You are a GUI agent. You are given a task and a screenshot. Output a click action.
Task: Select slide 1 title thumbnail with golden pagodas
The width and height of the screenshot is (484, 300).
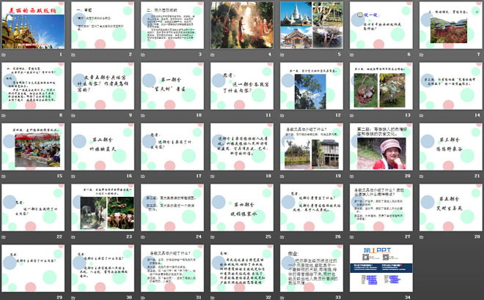[33, 26]
